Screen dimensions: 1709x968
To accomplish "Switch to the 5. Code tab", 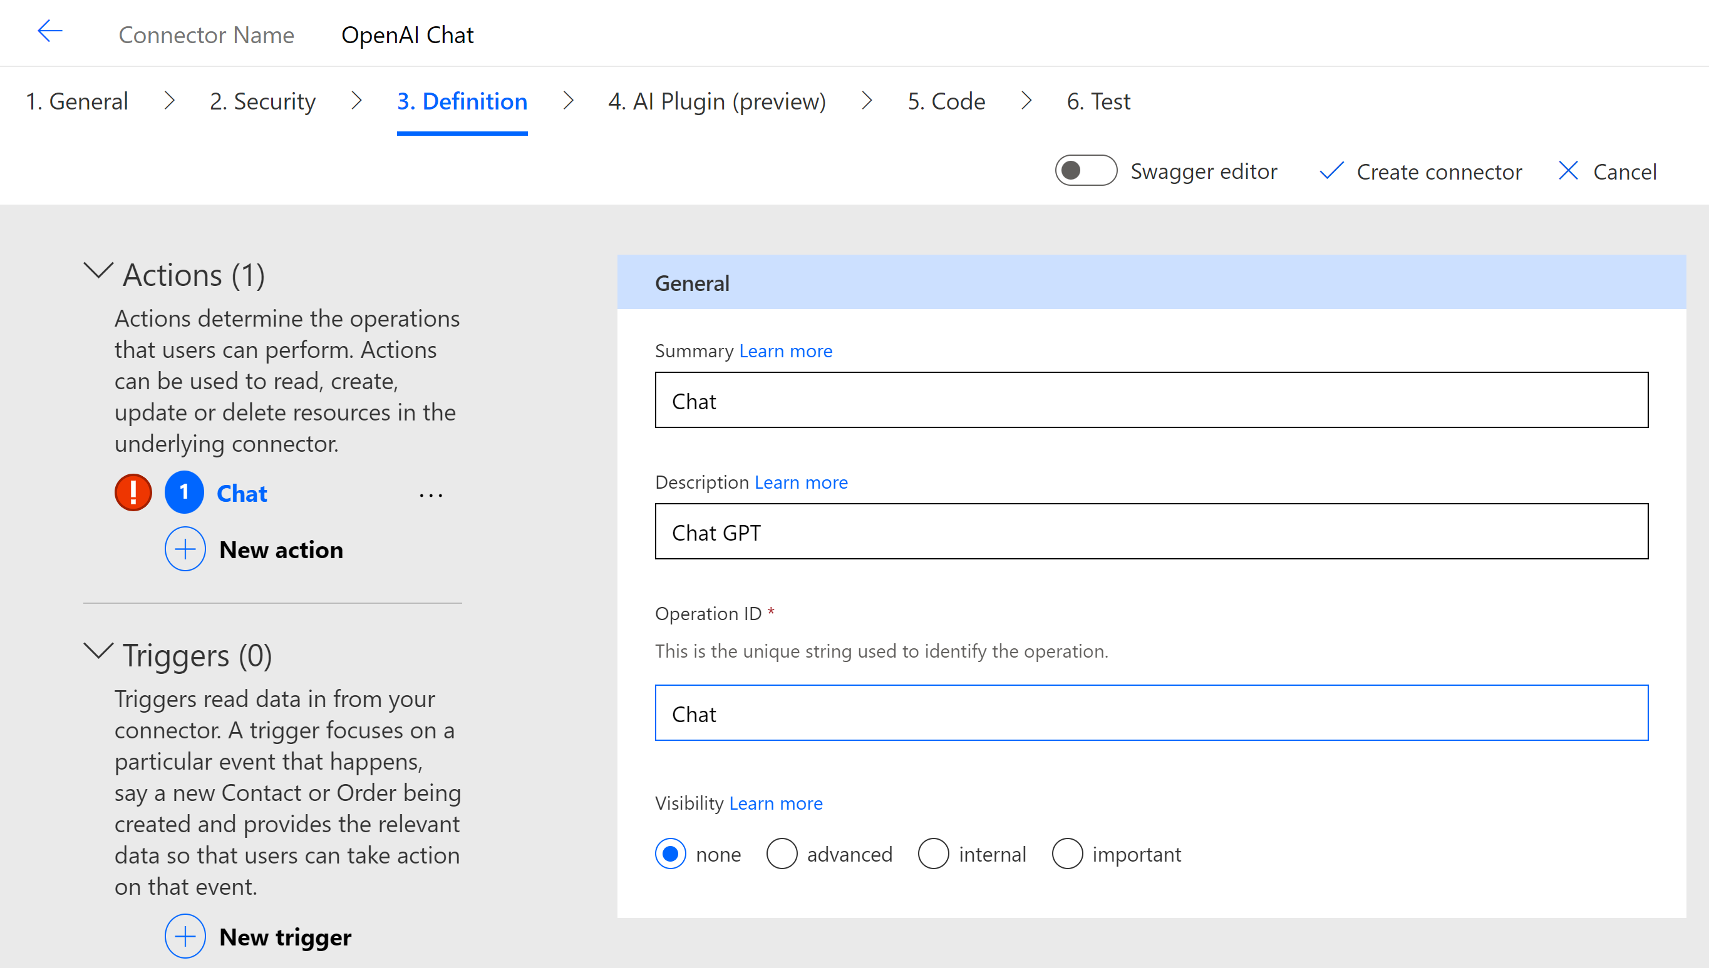I will (x=946, y=102).
